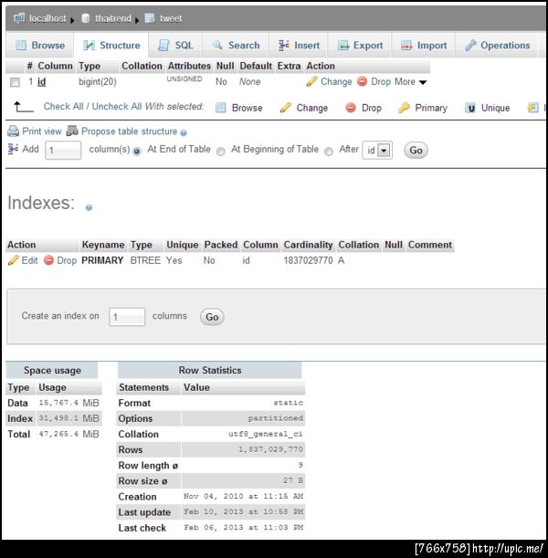Click Check All link
Image resolution: width=548 pixels, height=558 pixels.
tap(63, 107)
